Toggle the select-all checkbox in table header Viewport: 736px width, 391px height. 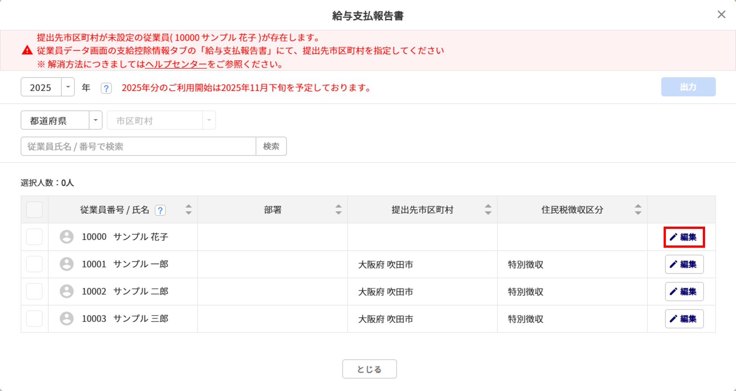click(34, 210)
